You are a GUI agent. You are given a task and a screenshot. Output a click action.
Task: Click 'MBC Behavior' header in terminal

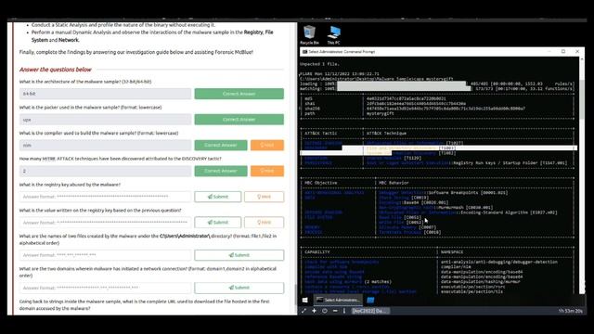pyautogui.click(x=394, y=183)
